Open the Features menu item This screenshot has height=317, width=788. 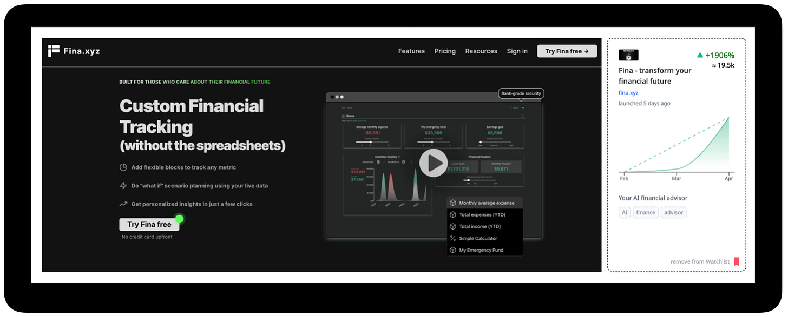[411, 51]
